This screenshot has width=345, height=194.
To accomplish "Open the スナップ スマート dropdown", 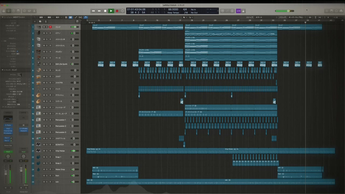I will (259, 17).
